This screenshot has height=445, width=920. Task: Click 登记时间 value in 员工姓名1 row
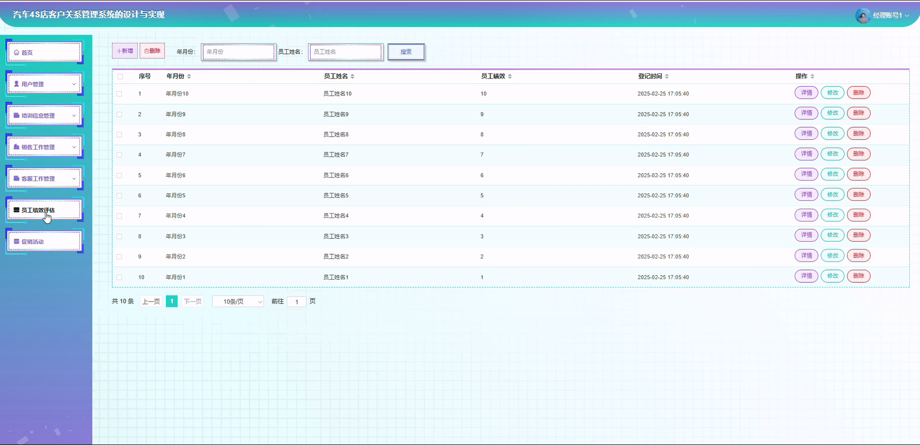click(x=663, y=277)
